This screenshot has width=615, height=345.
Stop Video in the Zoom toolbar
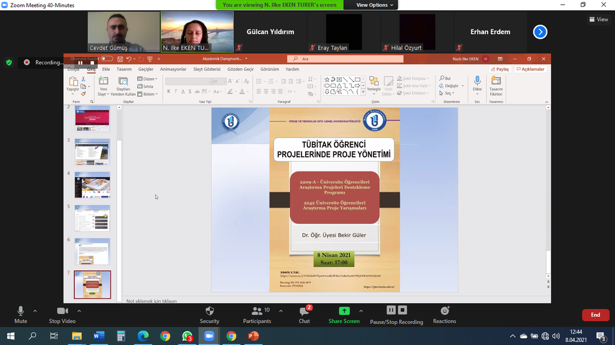point(62,315)
